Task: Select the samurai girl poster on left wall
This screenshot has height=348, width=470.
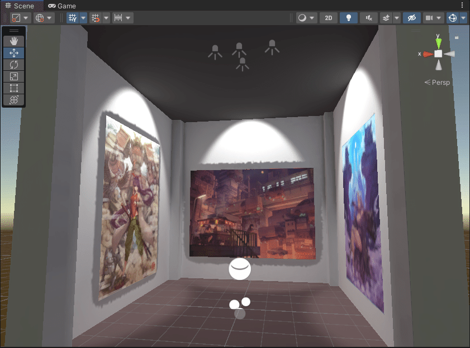Action: click(x=129, y=207)
